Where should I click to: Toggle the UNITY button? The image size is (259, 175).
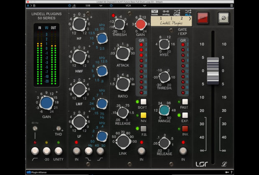pos(58,151)
